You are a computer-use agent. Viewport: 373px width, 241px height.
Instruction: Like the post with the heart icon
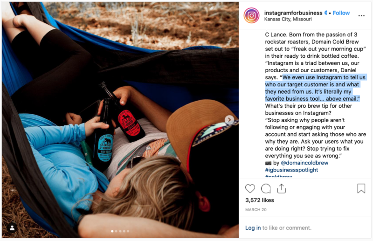(250, 189)
